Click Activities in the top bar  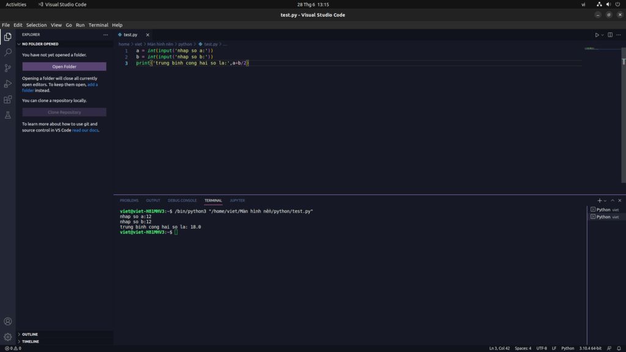point(16,4)
